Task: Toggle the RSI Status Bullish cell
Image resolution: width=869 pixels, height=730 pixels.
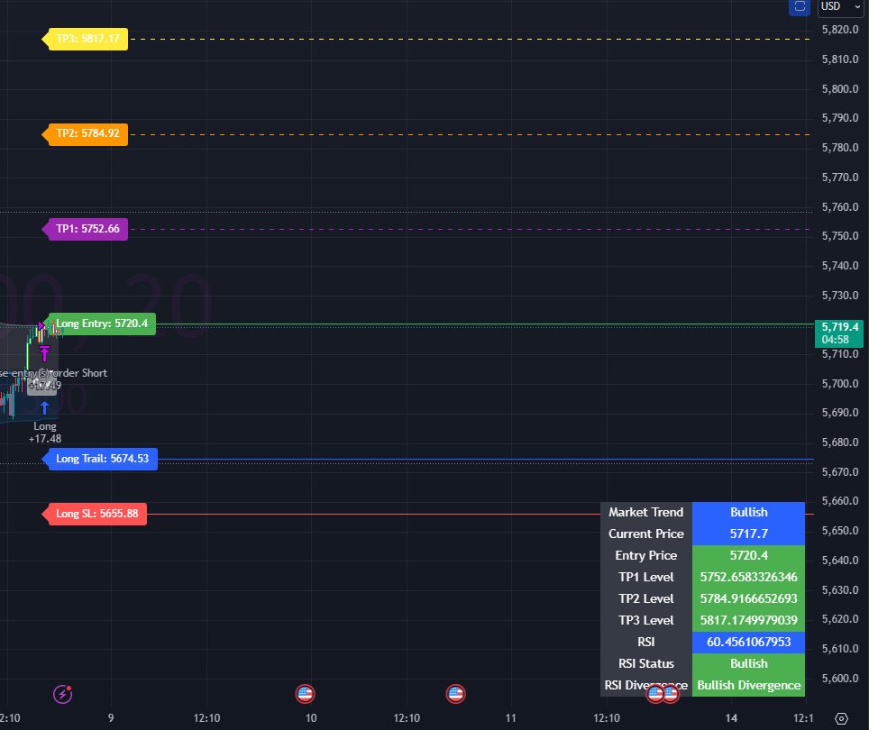Action: point(748,663)
